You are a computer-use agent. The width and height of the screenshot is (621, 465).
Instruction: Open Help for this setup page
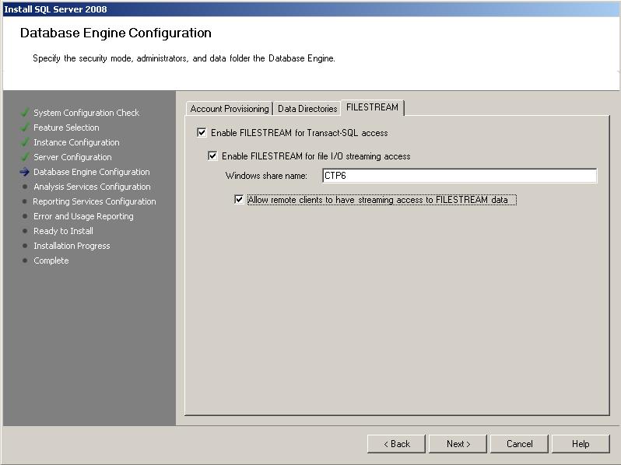click(581, 444)
